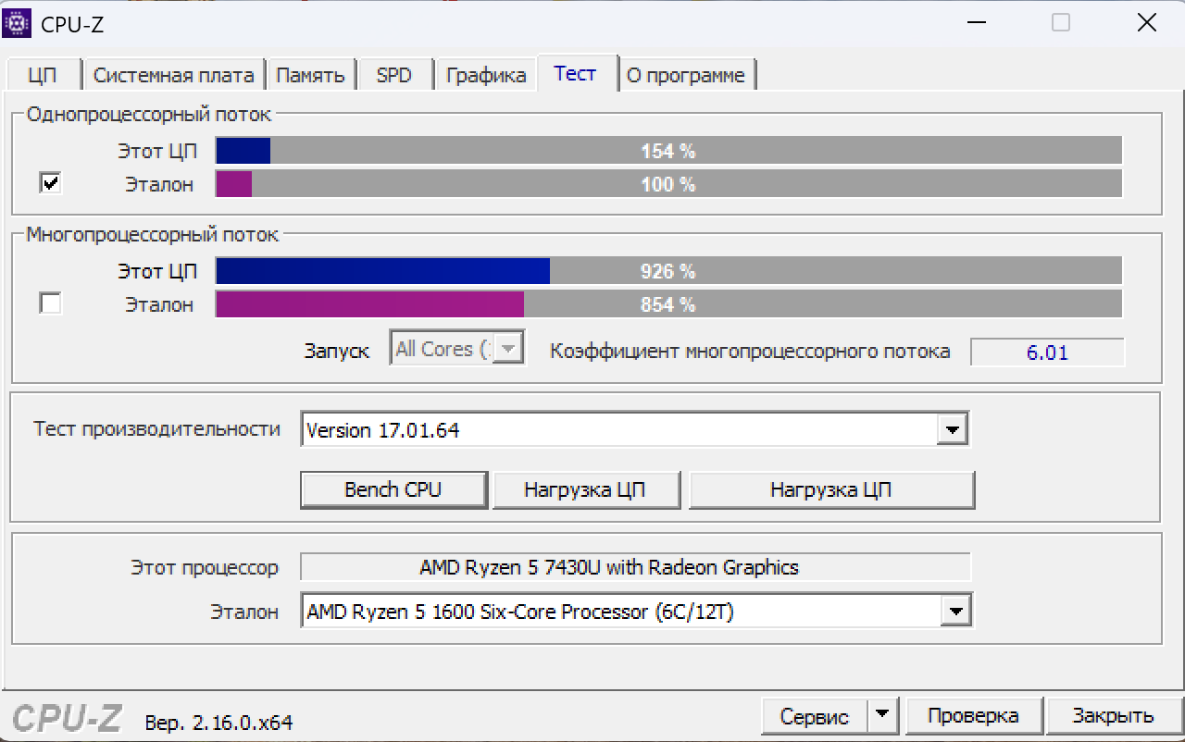Click the Проверка button
This screenshot has height=742, width=1185.
973,716
